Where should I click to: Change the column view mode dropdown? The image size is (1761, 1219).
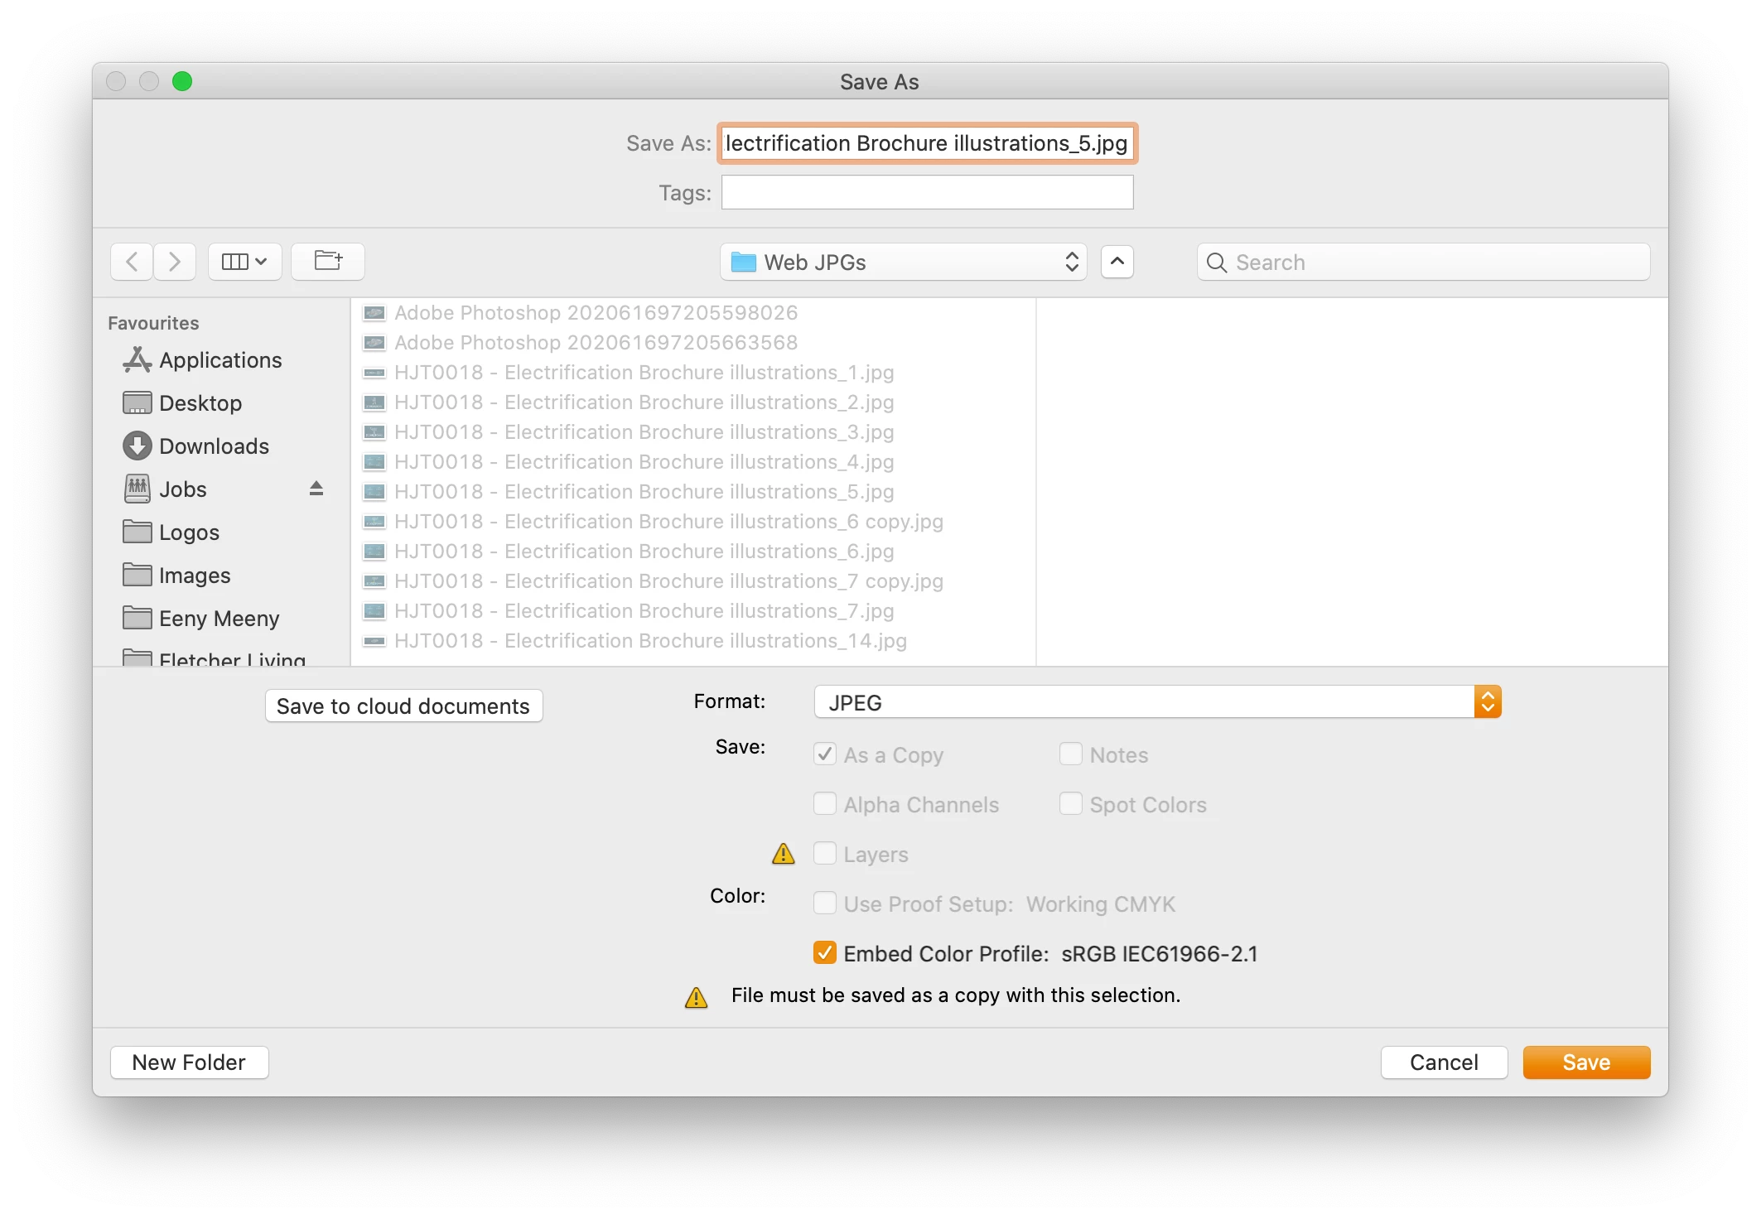[x=244, y=262]
